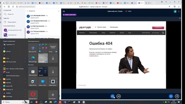185x104 pixels.
Task: Click the connection status icon
Action: pos(175,11)
